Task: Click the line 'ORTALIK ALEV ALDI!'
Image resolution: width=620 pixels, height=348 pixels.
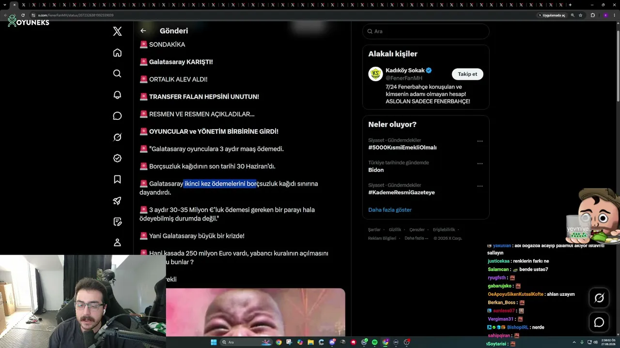Action: click(x=178, y=79)
